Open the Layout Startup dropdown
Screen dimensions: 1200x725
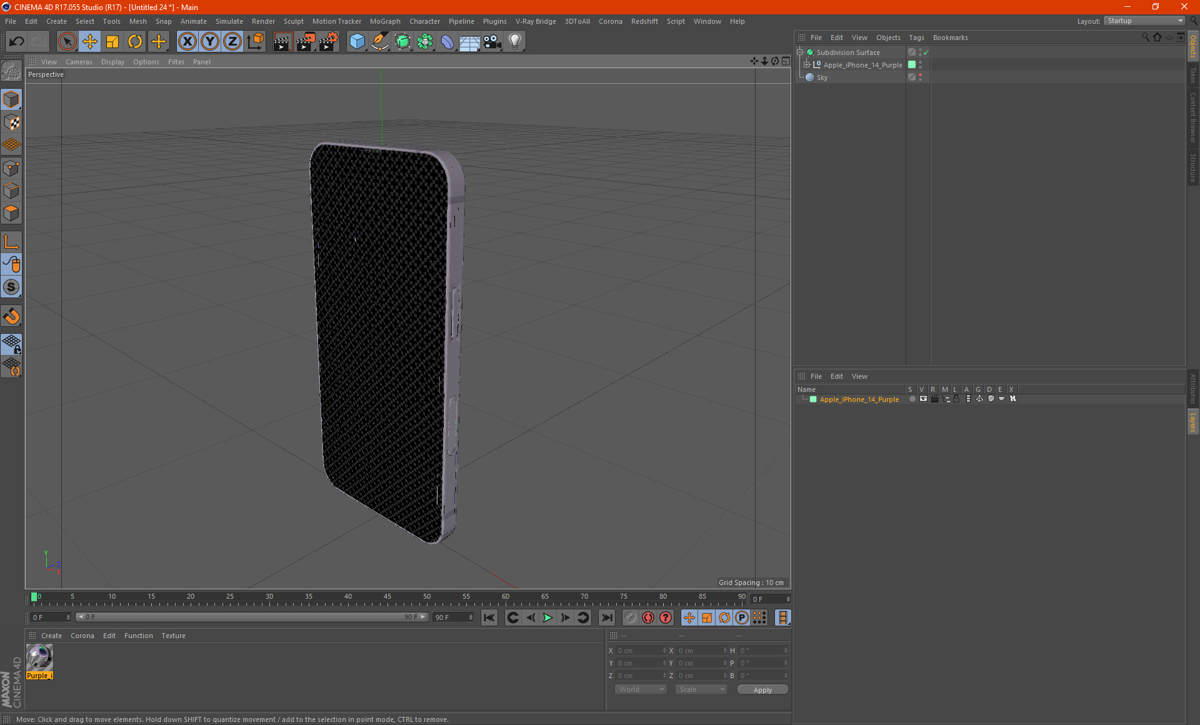[1145, 21]
